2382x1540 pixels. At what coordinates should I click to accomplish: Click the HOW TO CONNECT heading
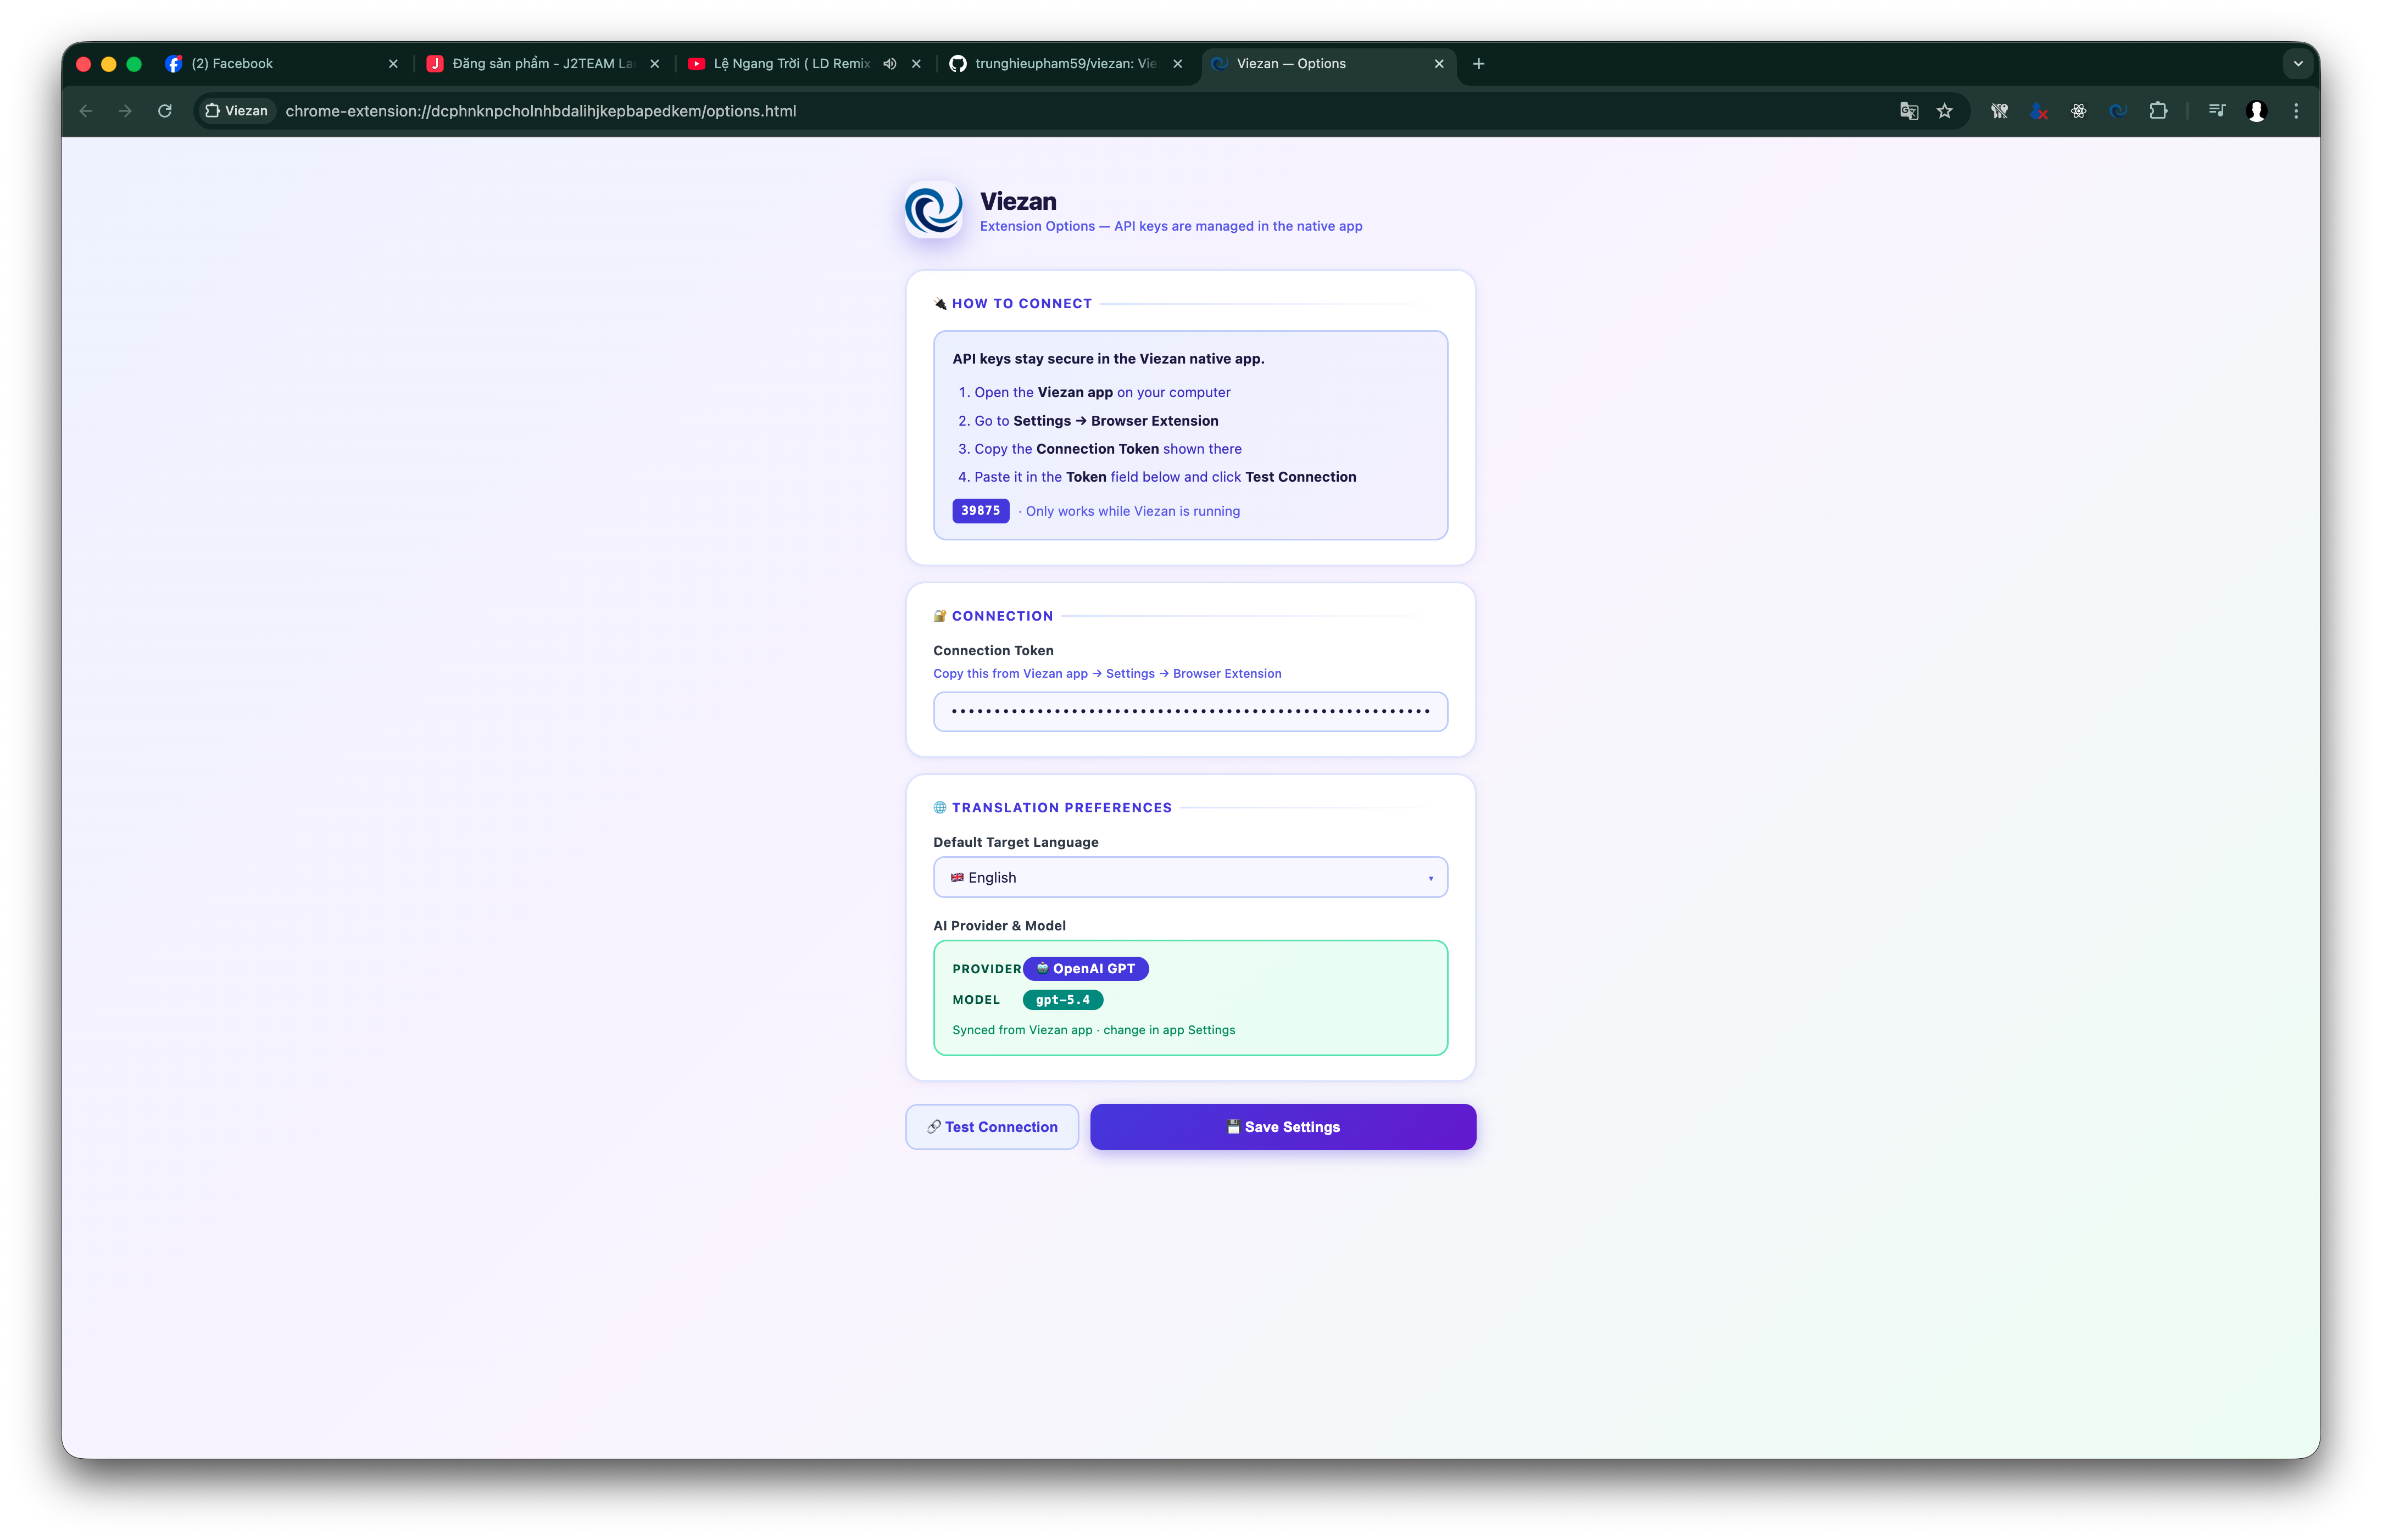[1021, 304]
